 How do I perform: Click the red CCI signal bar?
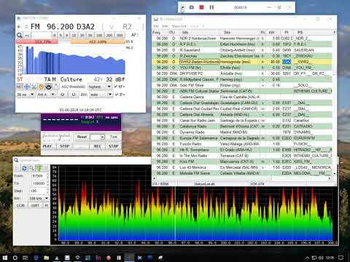point(37,41)
